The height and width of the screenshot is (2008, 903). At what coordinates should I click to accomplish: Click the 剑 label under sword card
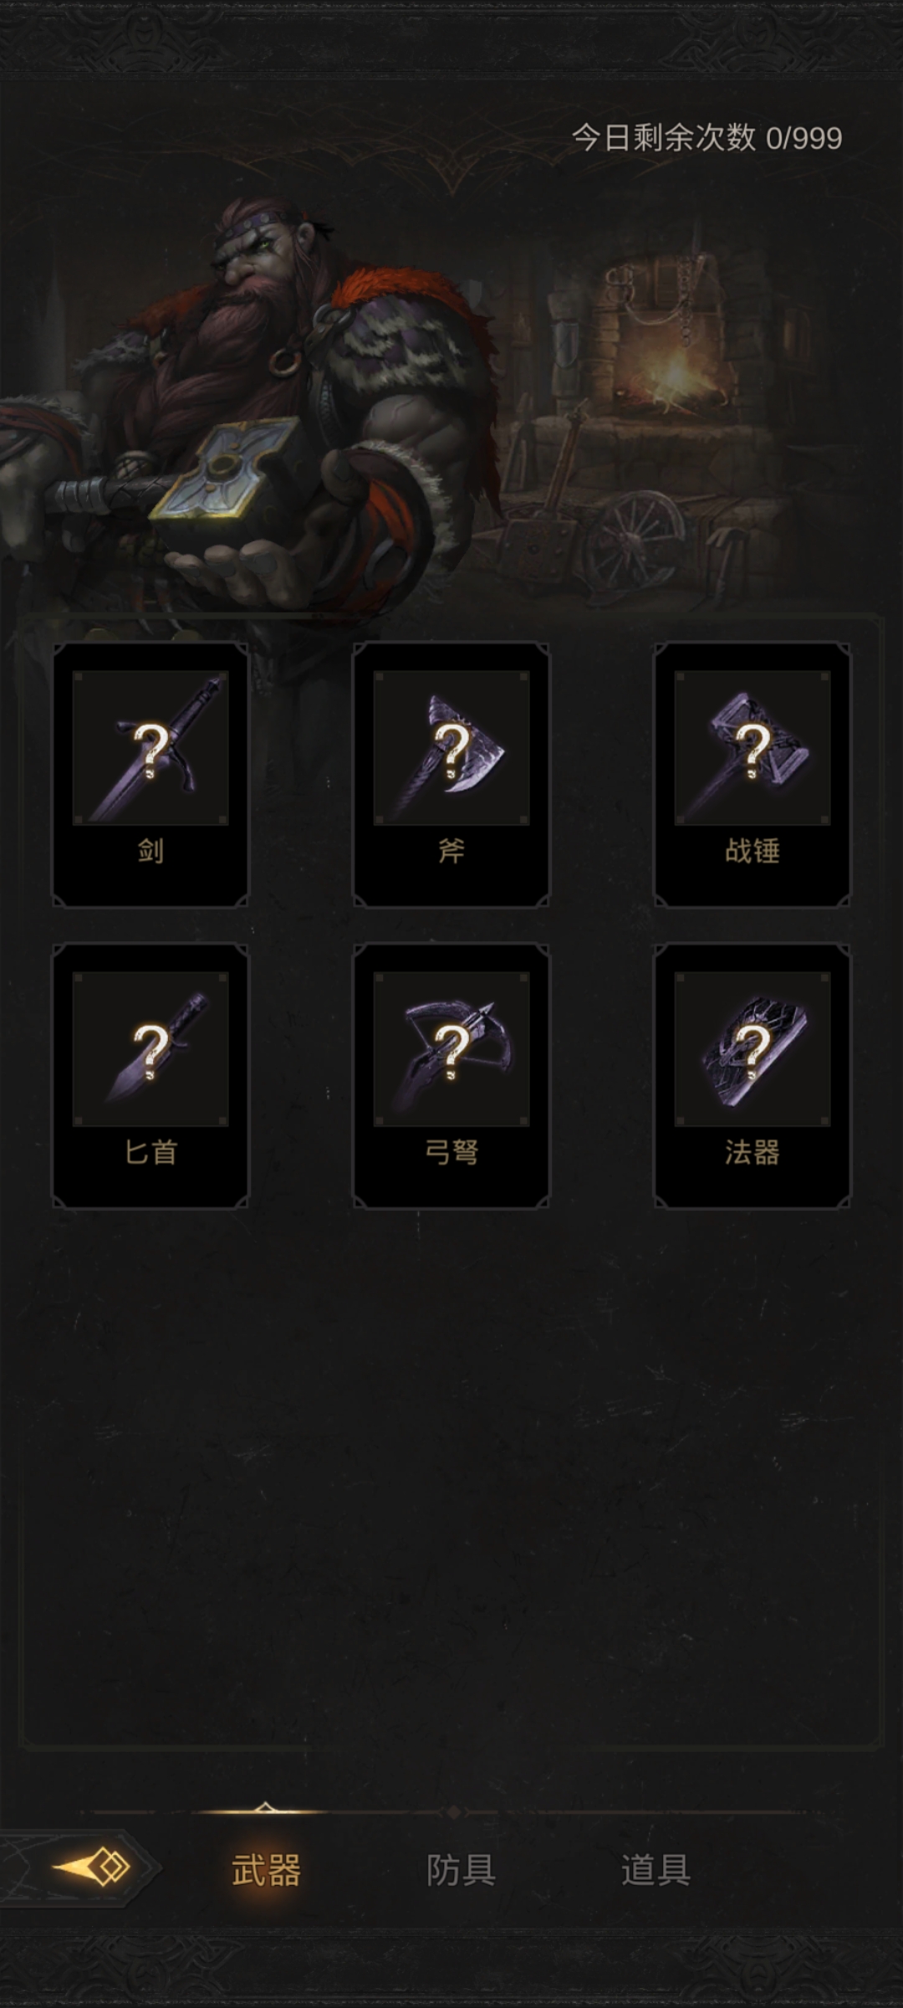pos(150,851)
